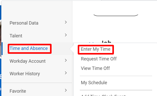Click the Job heading behind the flyout
This screenshot has width=157, height=96.
[x=106, y=42]
